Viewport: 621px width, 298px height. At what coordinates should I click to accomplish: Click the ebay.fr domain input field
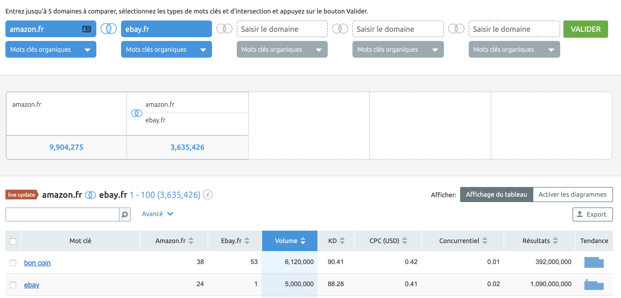(x=167, y=29)
